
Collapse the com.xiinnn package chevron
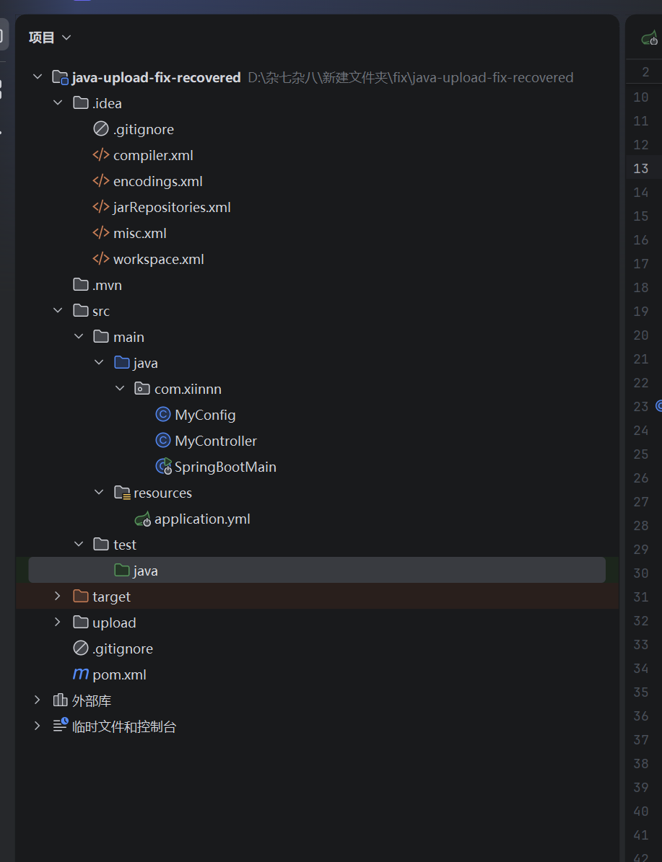click(x=120, y=389)
